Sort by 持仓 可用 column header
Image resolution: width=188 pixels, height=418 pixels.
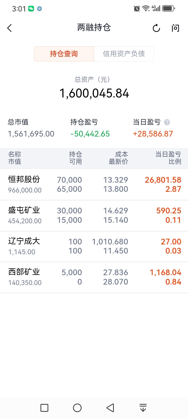point(75,158)
